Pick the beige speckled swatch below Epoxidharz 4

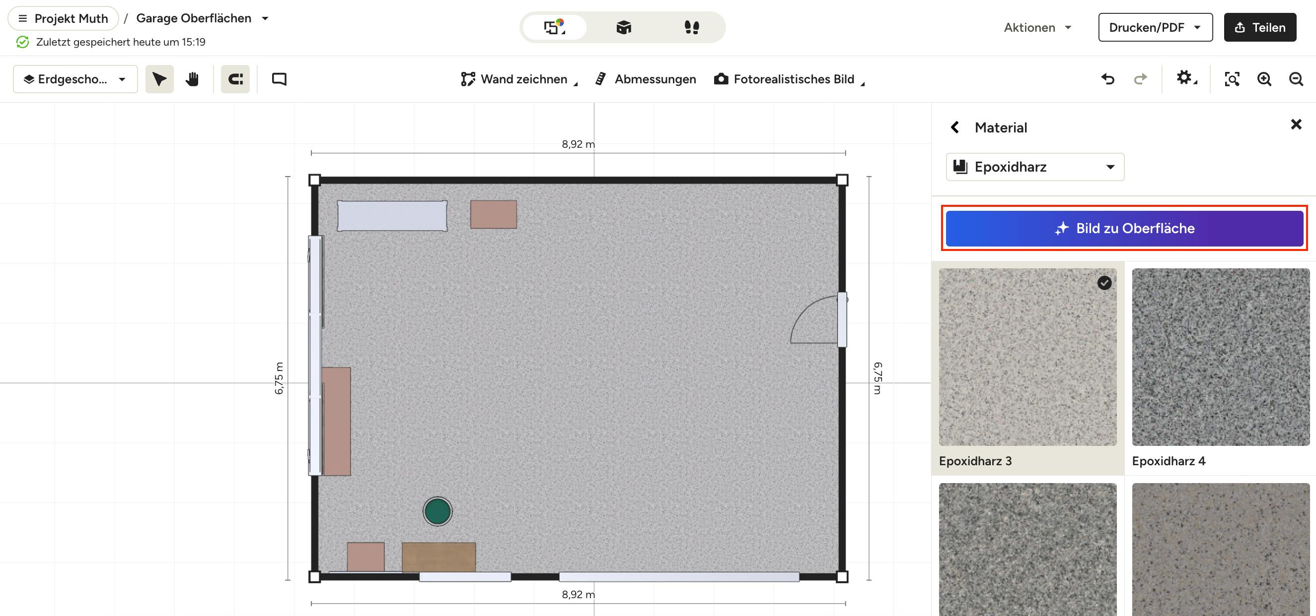(x=1221, y=549)
